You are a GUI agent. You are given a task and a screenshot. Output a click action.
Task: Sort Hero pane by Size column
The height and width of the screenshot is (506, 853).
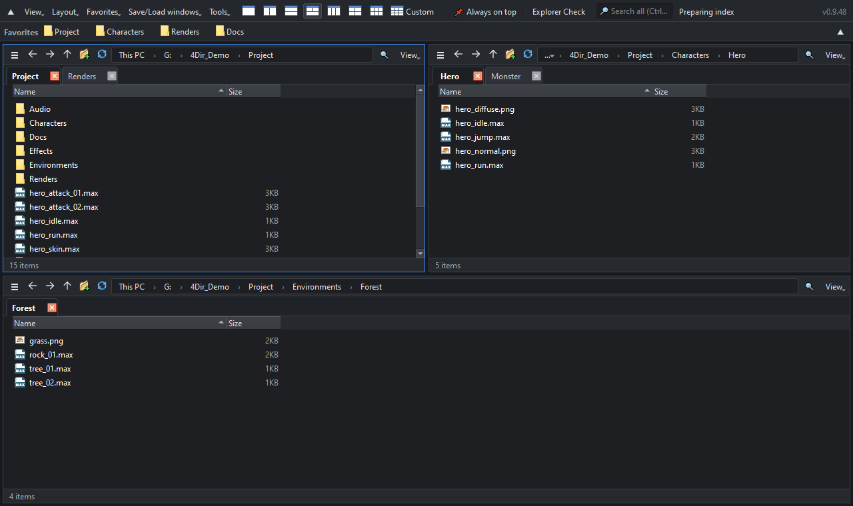[679, 92]
